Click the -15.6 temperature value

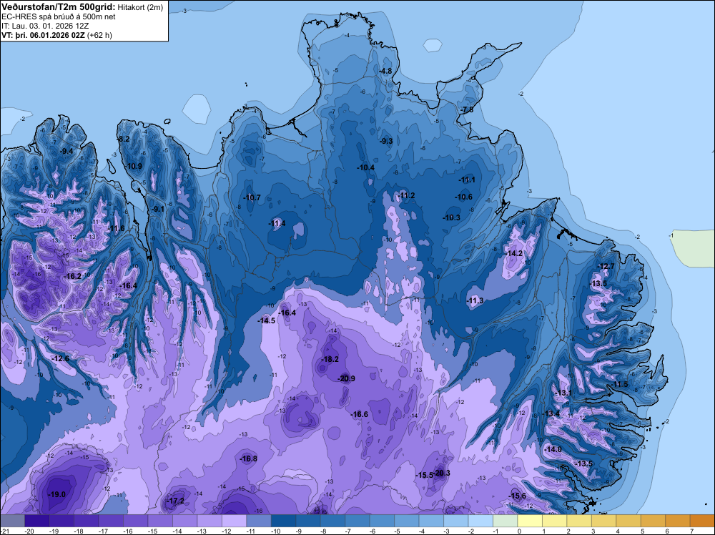[x=517, y=496]
